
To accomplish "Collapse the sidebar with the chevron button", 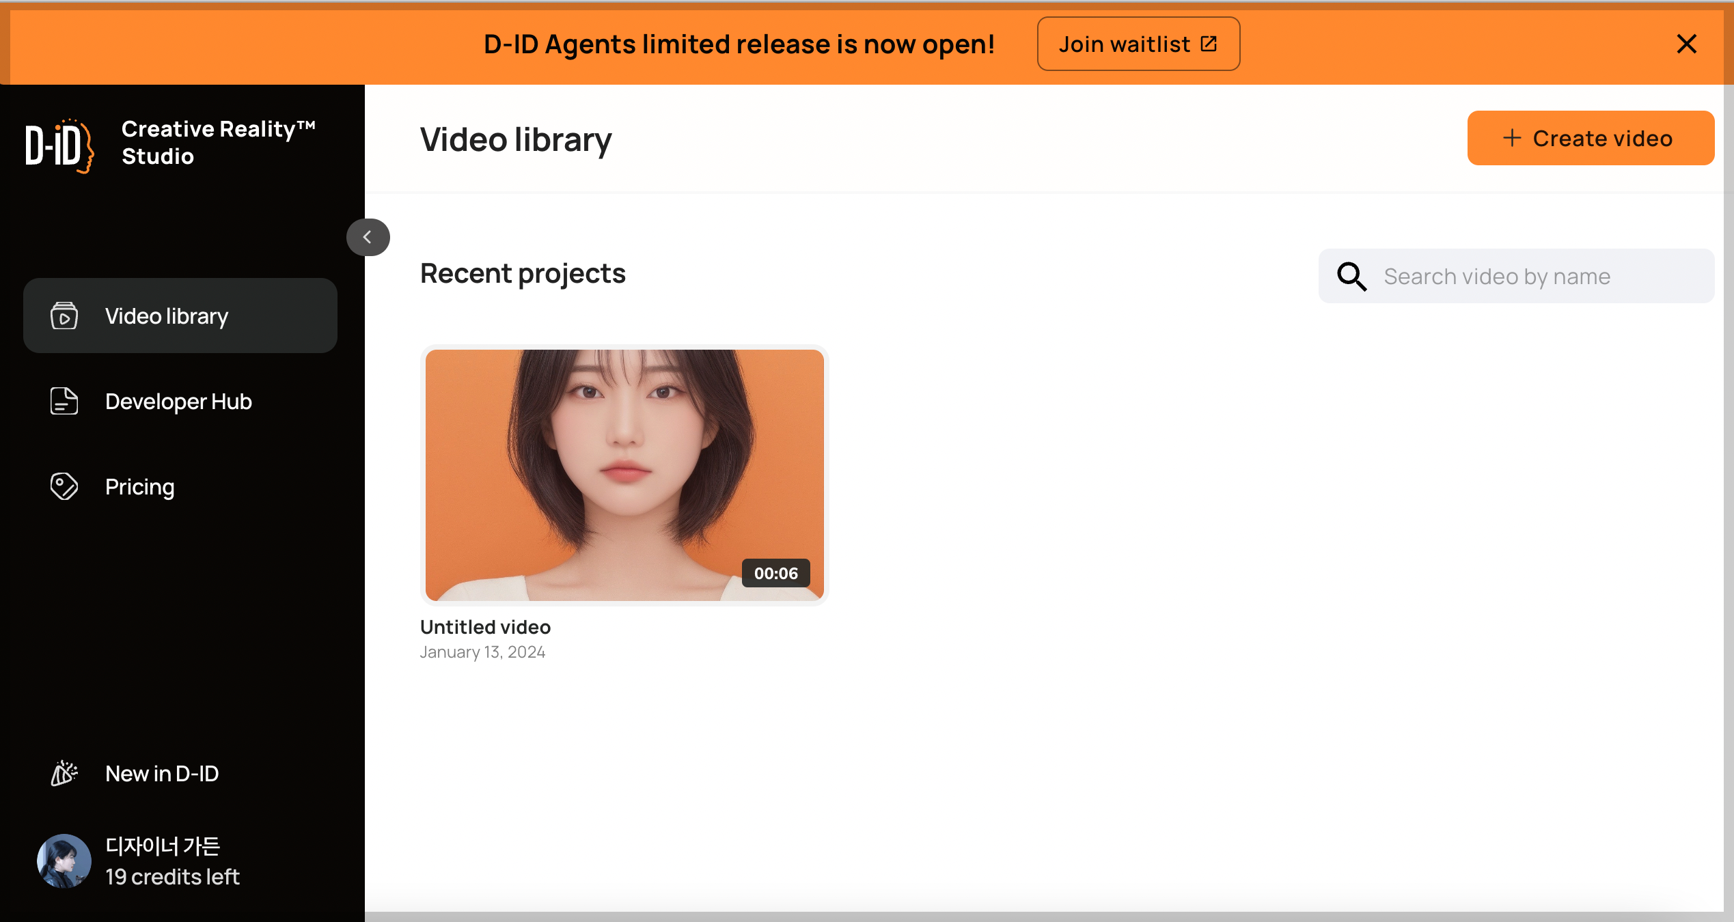I will pyautogui.click(x=368, y=237).
